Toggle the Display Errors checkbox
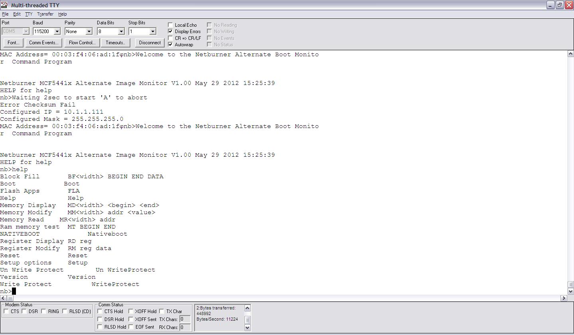Screen dimensions: 574x335 [171, 32]
